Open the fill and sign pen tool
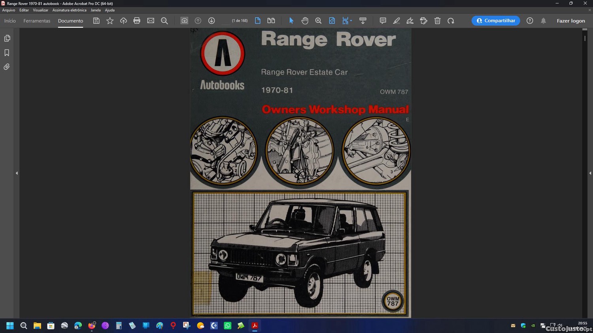593x333 pixels. tap(410, 21)
